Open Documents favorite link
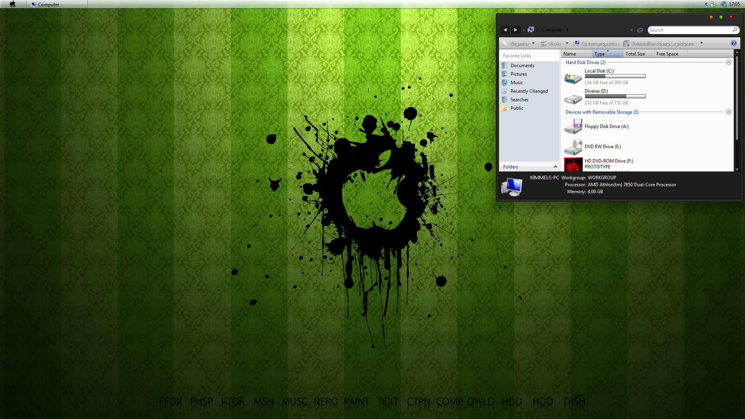 click(522, 66)
